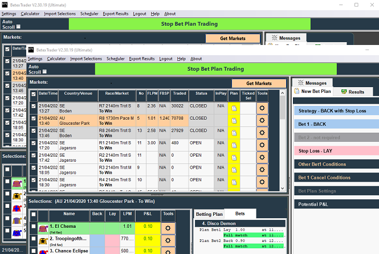The height and width of the screenshot is (254, 379).
Task: Click tools gear for Gloucester Park market
Action: point(262,120)
